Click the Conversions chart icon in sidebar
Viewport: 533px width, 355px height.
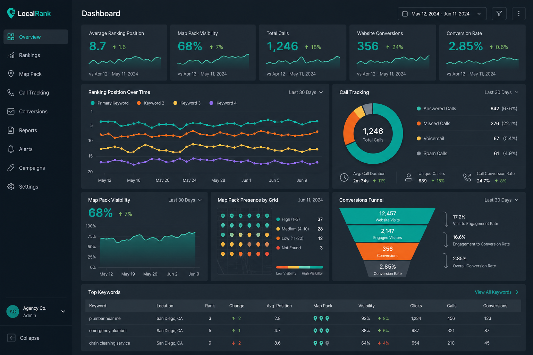click(x=11, y=111)
